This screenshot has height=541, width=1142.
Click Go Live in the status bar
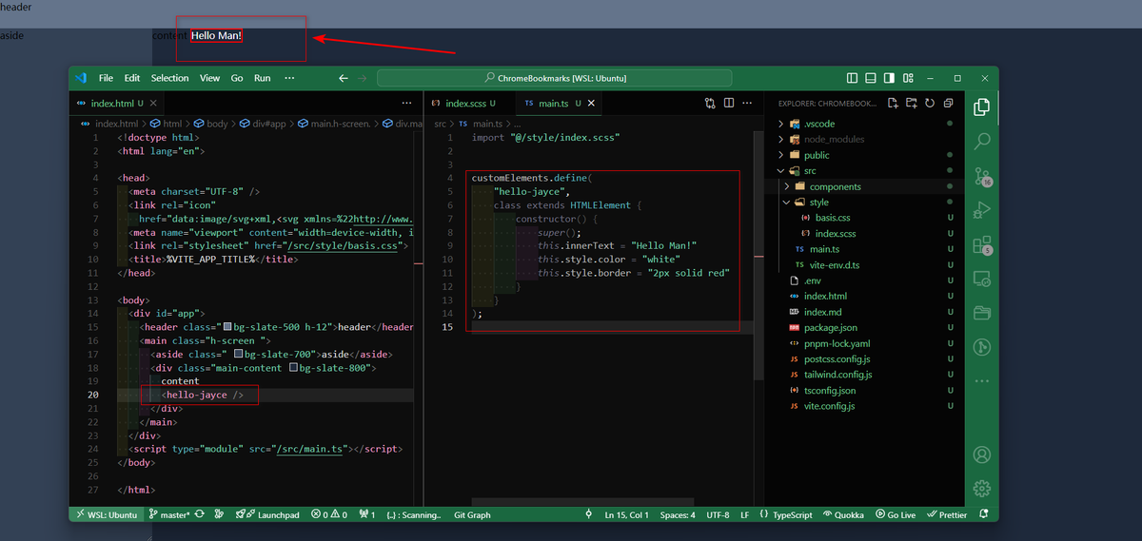895,514
